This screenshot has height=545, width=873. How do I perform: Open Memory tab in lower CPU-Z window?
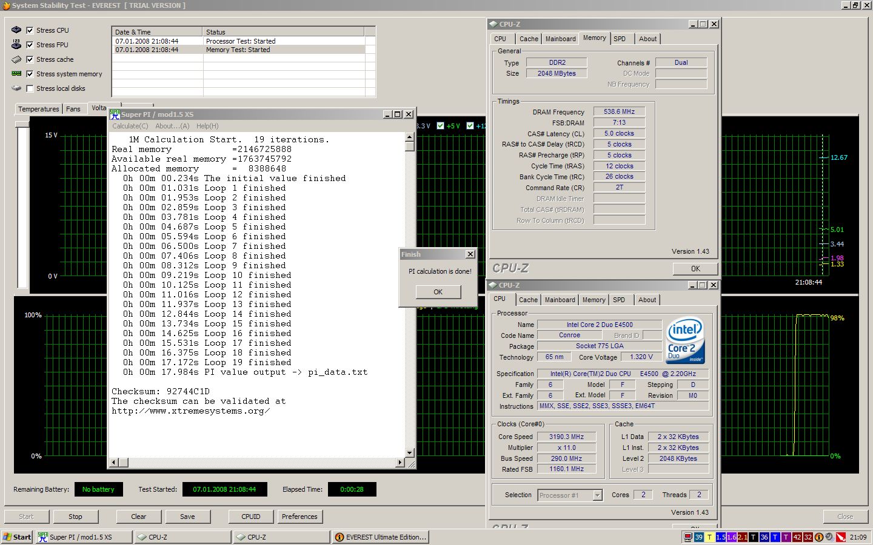594,300
